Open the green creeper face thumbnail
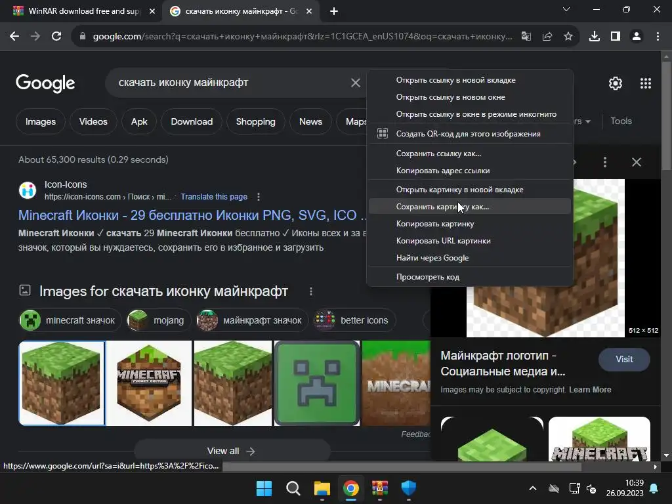Image resolution: width=672 pixels, height=504 pixels. click(317, 383)
